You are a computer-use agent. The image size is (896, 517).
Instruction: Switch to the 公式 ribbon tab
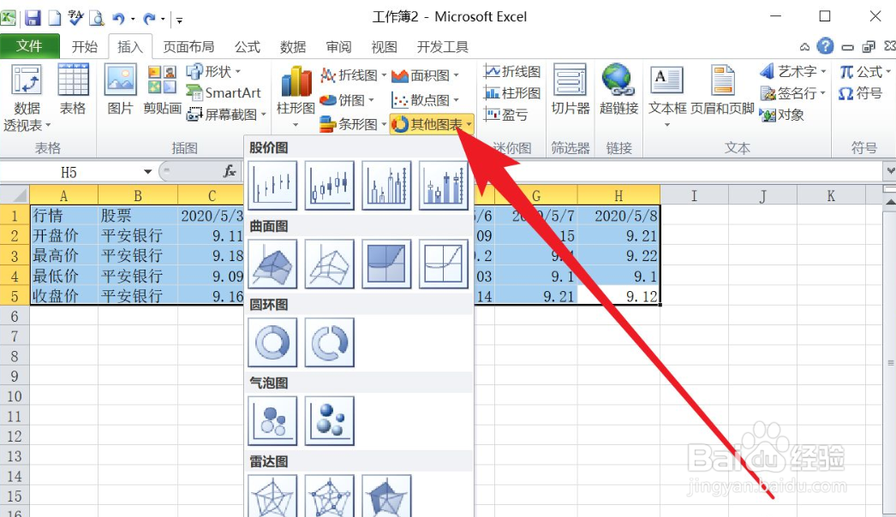click(247, 46)
